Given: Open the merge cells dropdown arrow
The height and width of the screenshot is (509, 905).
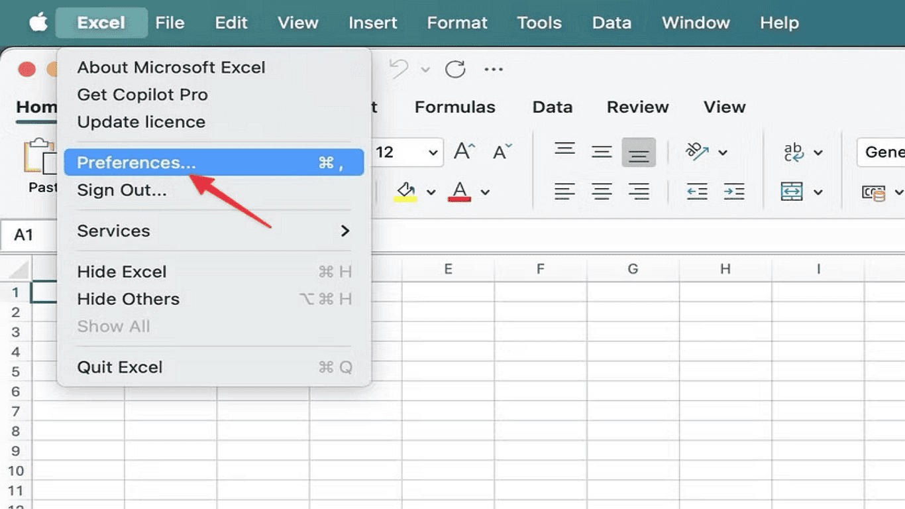Looking at the screenshot, I should coord(818,192).
